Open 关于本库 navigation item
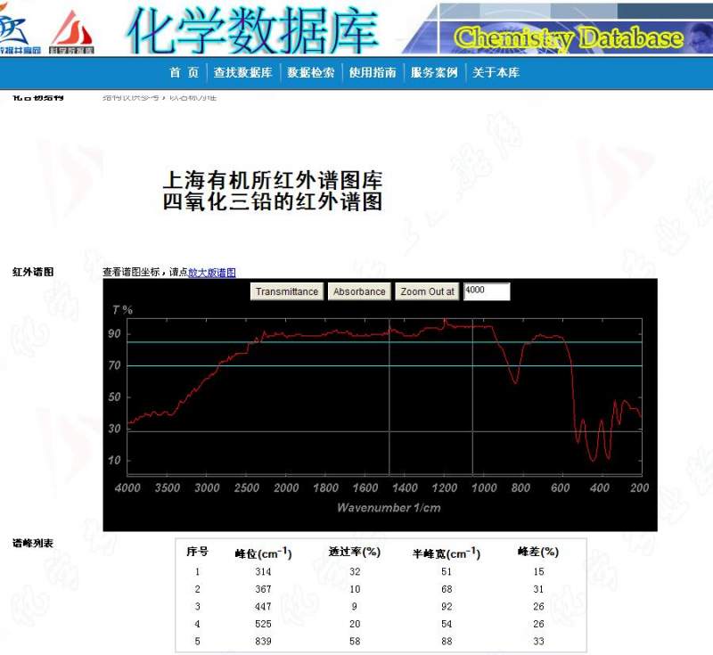 click(496, 72)
